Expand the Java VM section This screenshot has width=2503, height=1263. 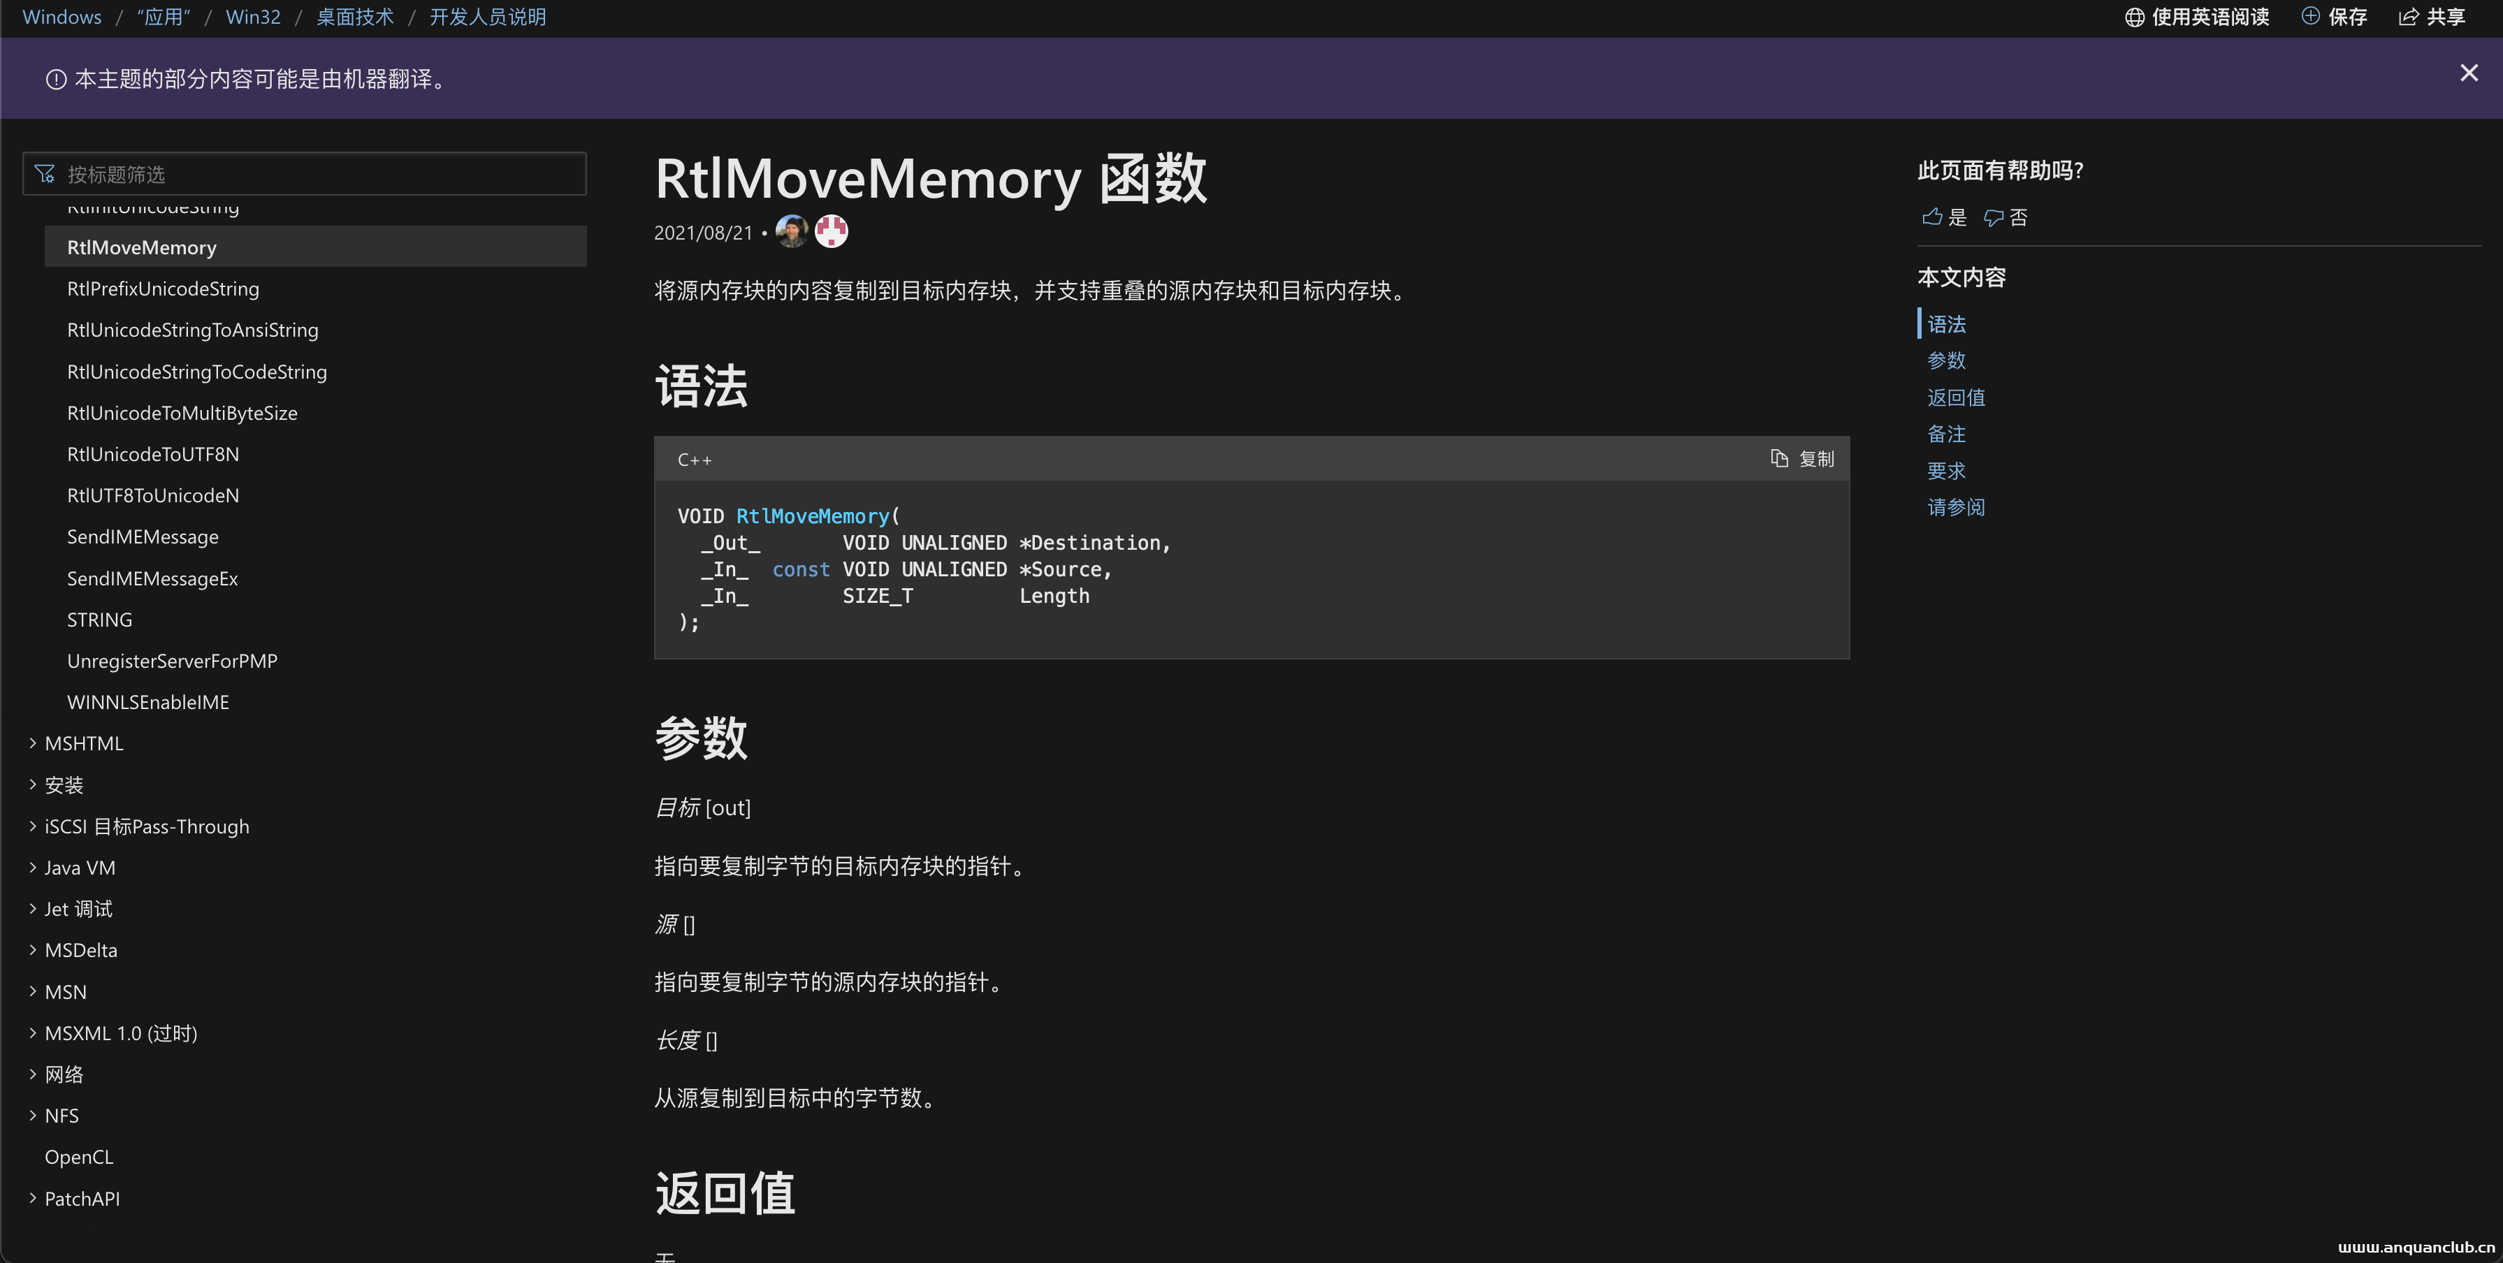pyautogui.click(x=32, y=868)
